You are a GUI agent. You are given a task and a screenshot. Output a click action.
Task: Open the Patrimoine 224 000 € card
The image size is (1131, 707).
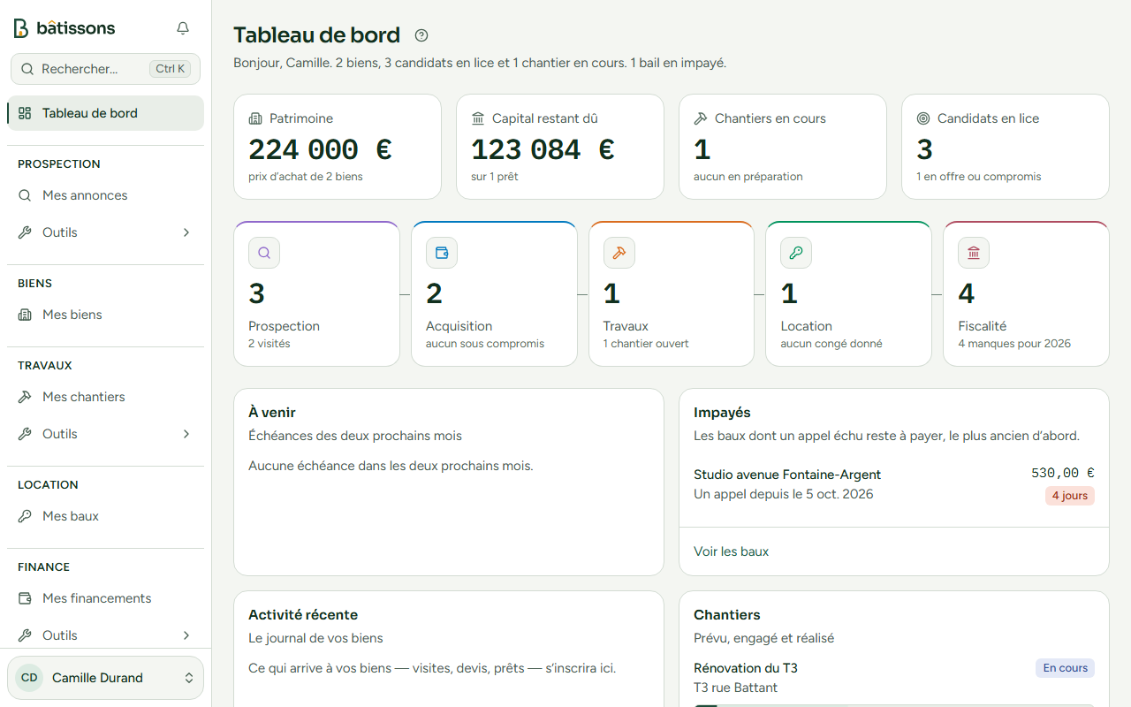coord(338,147)
